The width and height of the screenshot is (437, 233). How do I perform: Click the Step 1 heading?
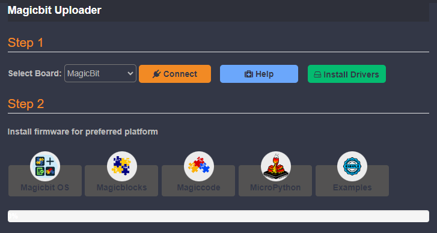pos(26,43)
